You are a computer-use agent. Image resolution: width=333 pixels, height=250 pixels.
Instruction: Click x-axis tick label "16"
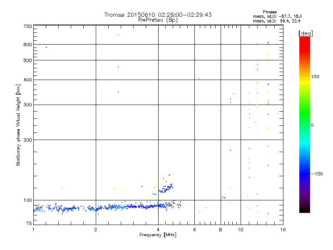click(x=283, y=230)
